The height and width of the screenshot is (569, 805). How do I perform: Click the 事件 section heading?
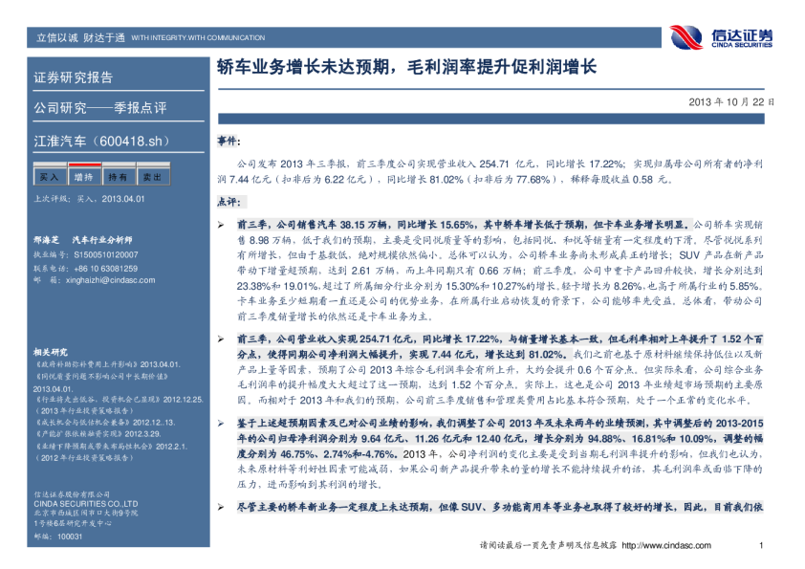point(228,141)
